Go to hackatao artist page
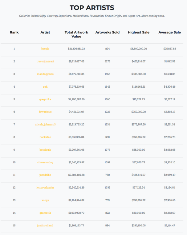187x235 pixels. tap(45, 137)
